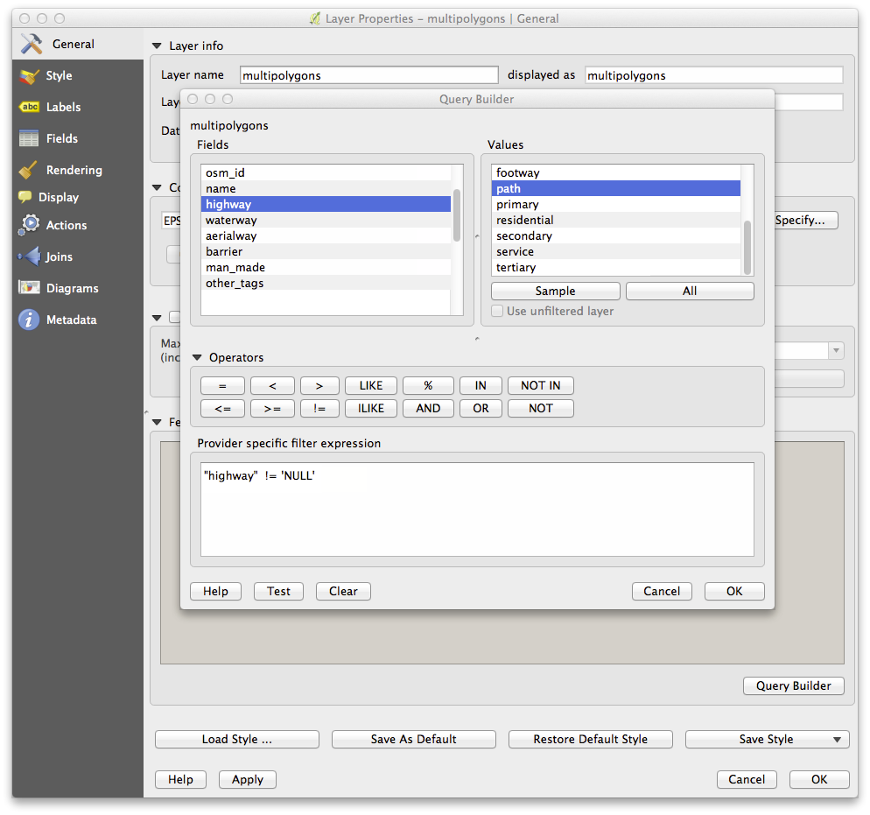
Task: Open the Joins arrow icon
Action: point(30,256)
